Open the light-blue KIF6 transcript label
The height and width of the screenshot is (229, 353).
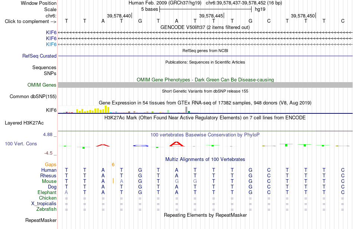pyautogui.click(x=51, y=44)
